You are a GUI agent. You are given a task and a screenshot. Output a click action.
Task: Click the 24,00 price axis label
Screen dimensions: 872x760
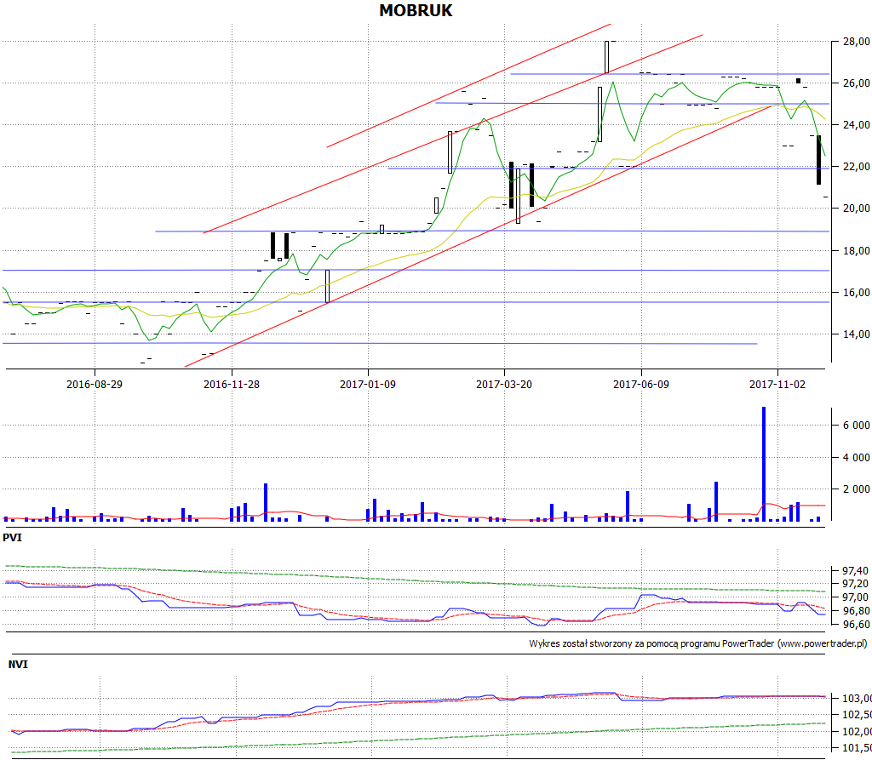point(857,124)
